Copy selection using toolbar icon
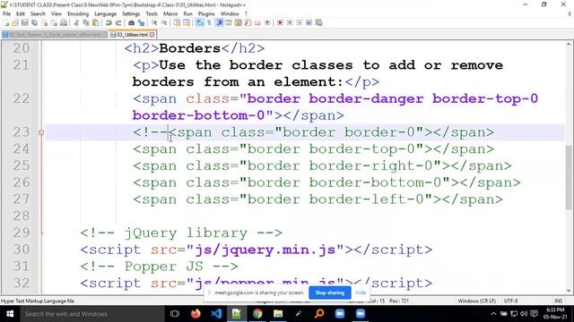574x322 pixels. click(x=86, y=22)
